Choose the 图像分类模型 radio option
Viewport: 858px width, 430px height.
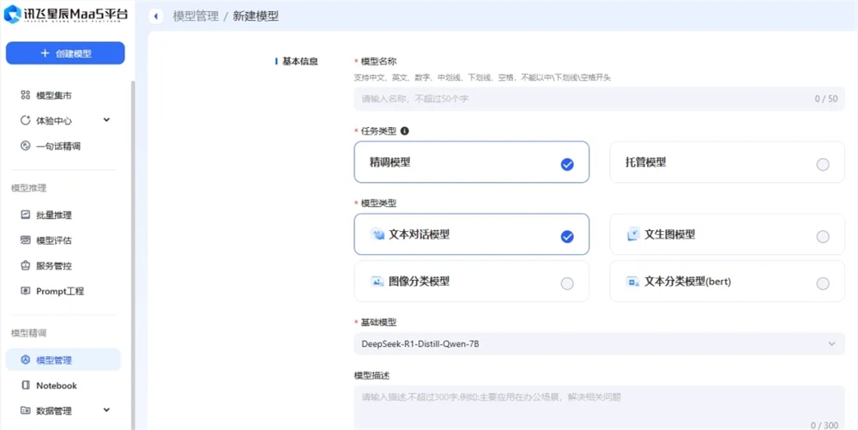click(x=566, y=283)
